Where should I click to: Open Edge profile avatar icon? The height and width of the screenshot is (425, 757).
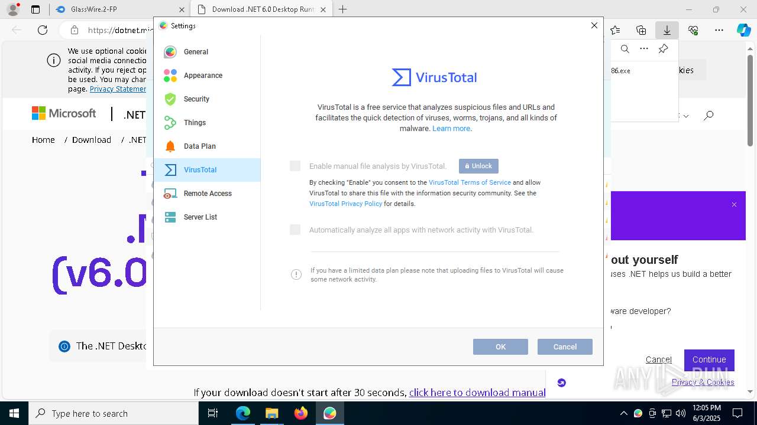[13, 9]
